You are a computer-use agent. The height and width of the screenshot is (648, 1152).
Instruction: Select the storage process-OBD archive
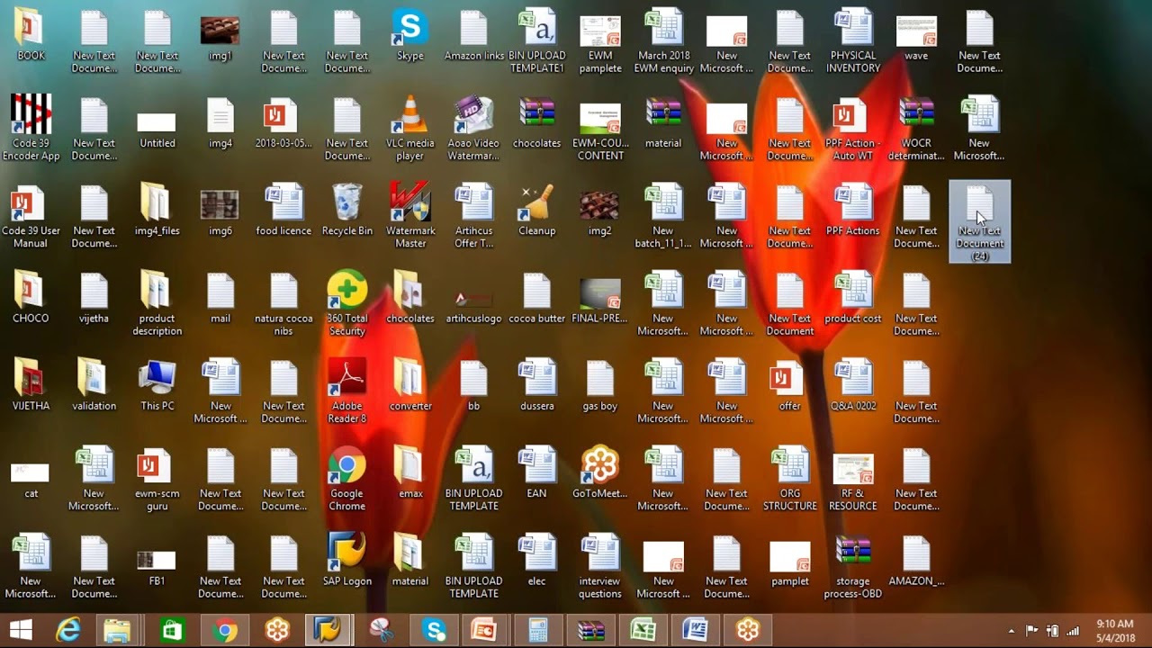[852, 565]
